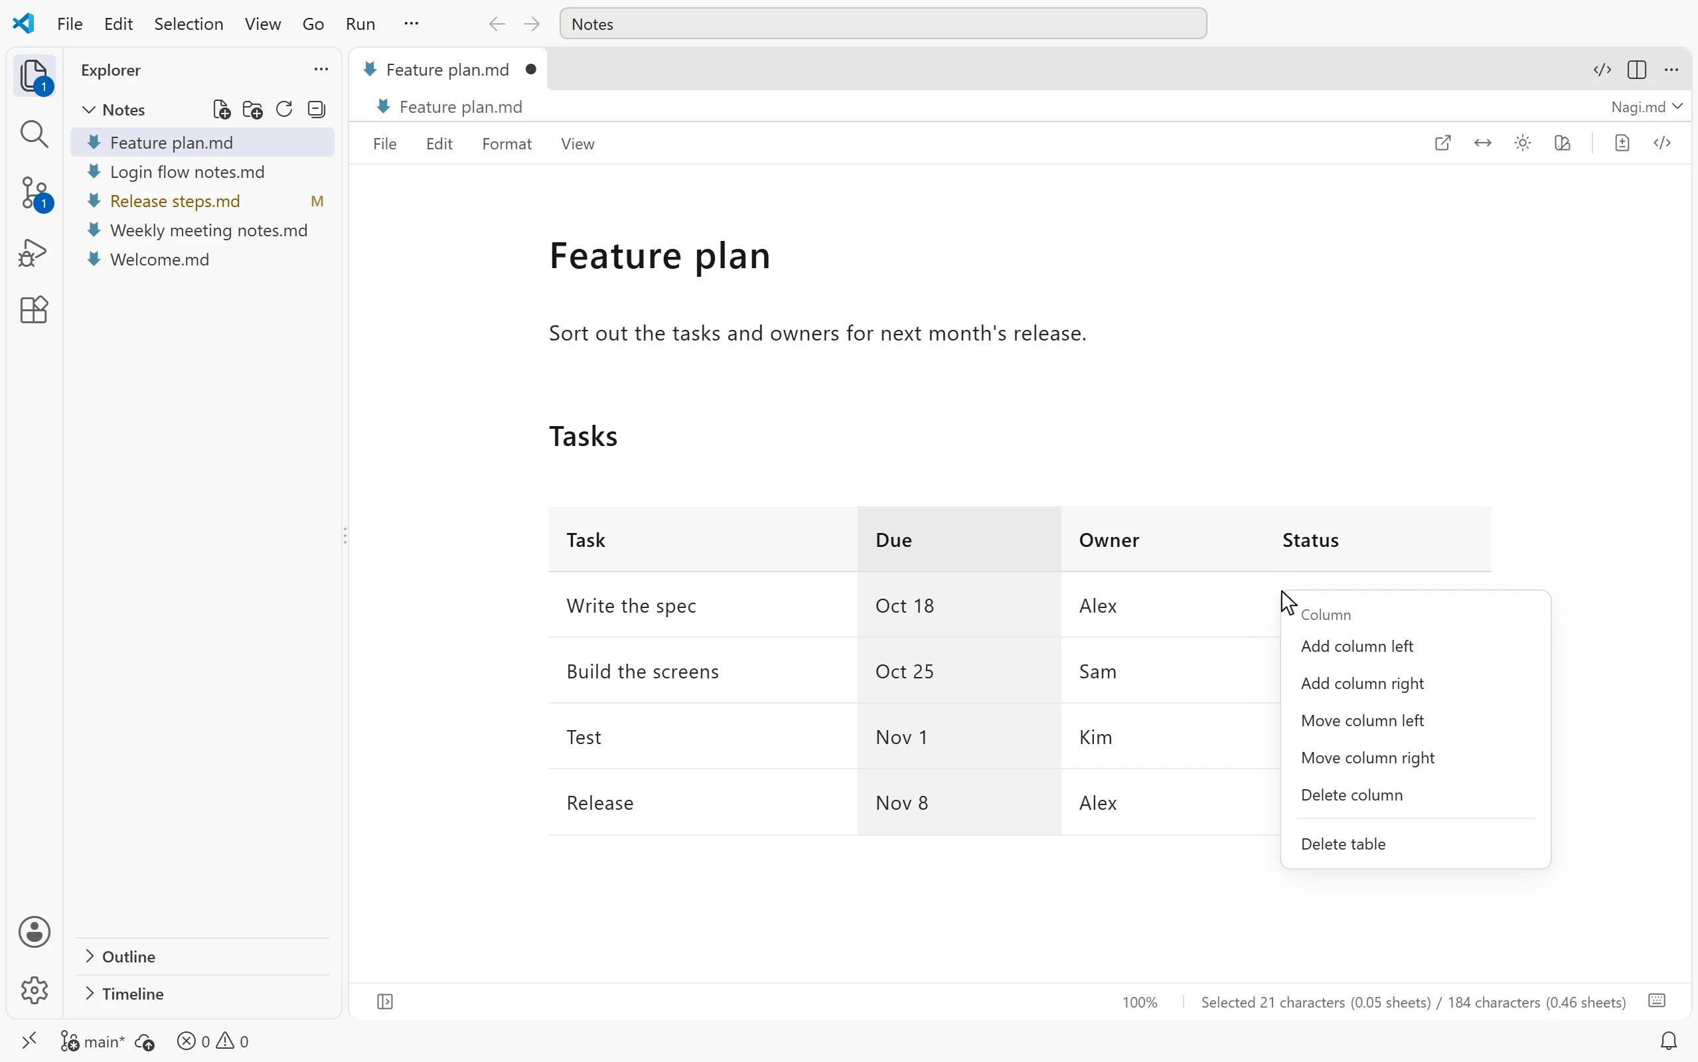Open Explorer panel more actions menu

click(x=321, y=70)
